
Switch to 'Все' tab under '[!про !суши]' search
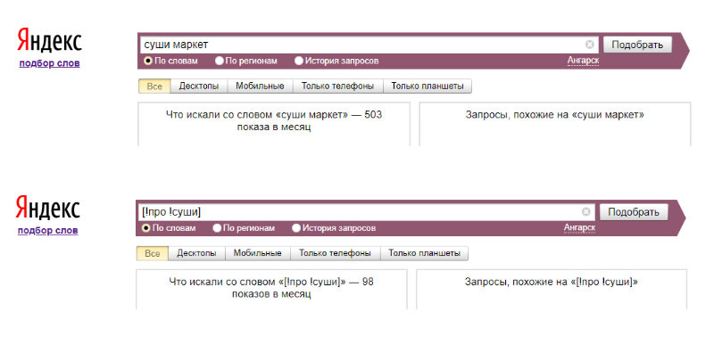152,253
